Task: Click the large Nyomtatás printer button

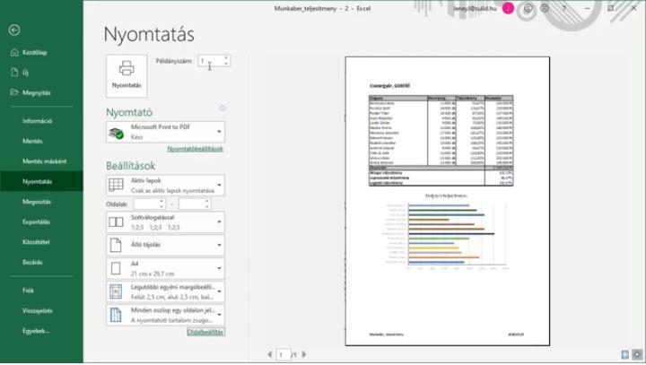Action: pos(127,75)
